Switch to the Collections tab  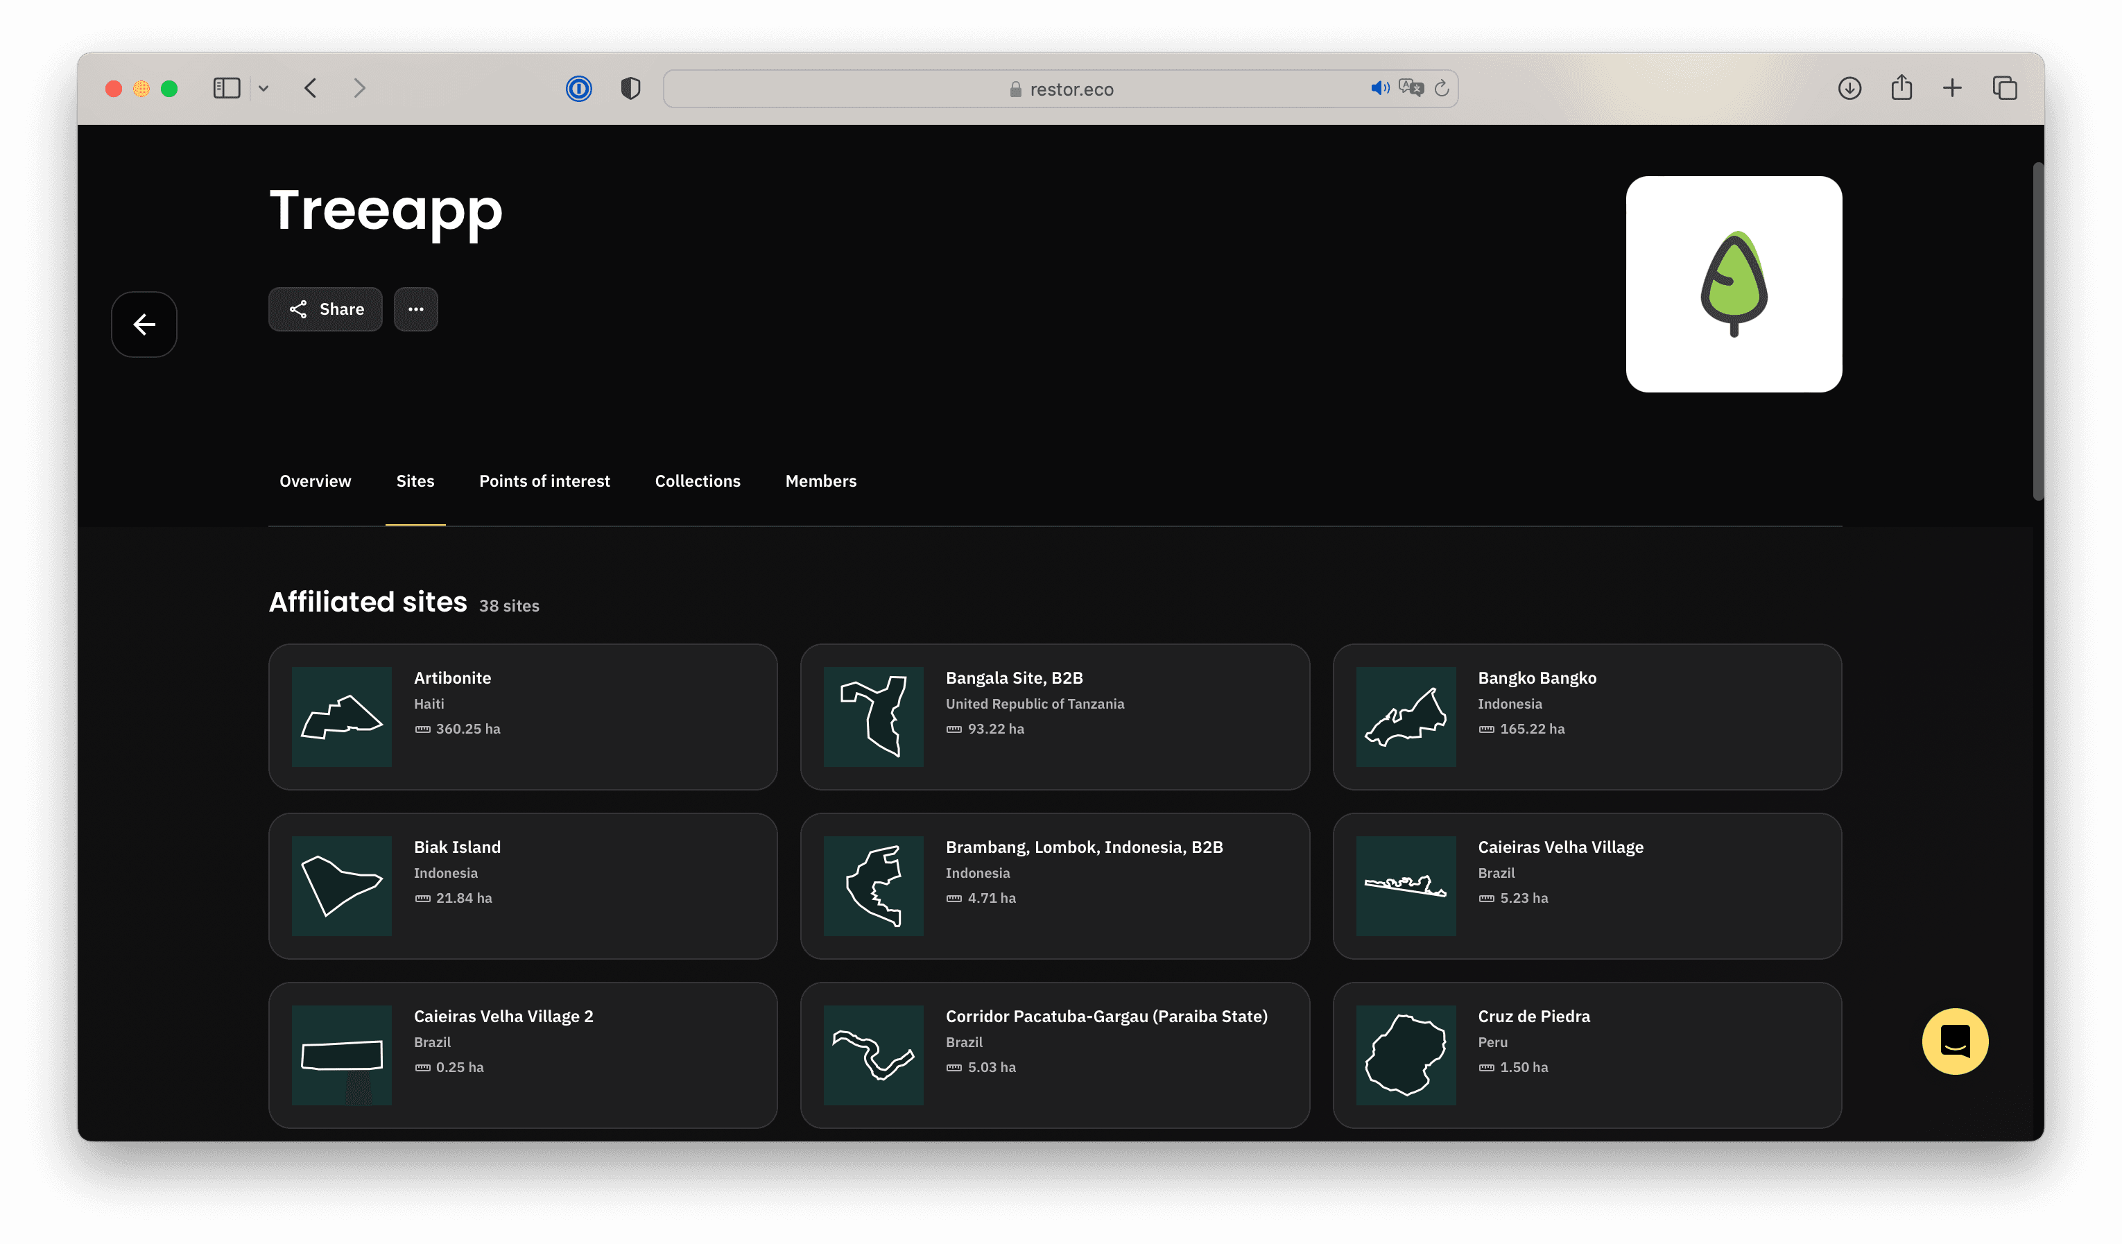697,481
